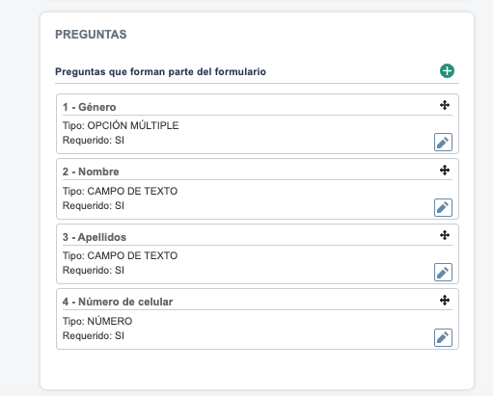Click 'Tipo: CAMPO DE TEXTO' under Nombre
Viewport: 493px width, 396px height.
click(120, 191)
